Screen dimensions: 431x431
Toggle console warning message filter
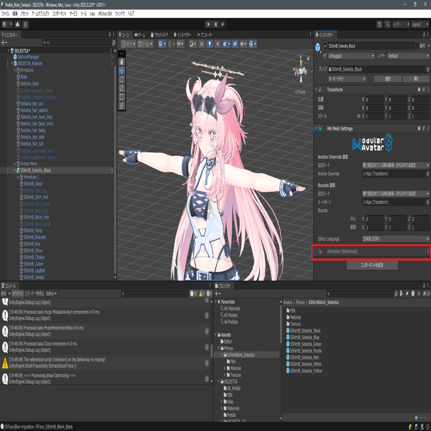point(202,294)
